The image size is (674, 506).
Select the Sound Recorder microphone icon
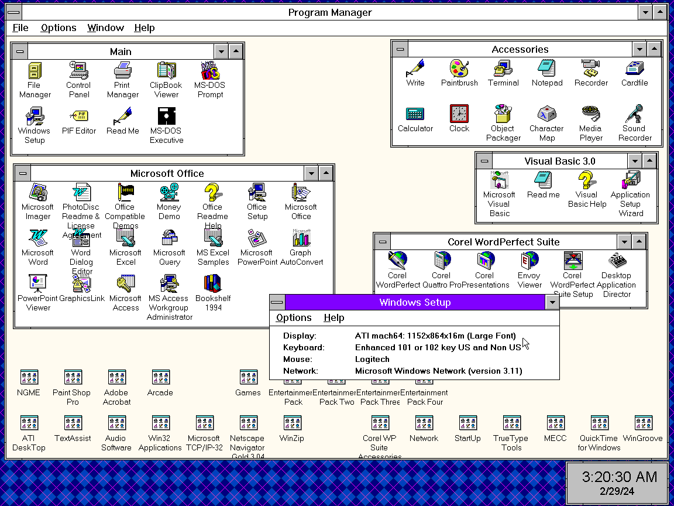(x=634, y=114)
